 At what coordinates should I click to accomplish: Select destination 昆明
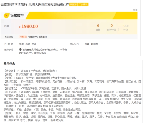coord(28,44)
